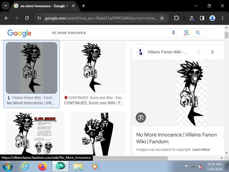The height and width of the screenshot is (172, 229).
Task: Click the 'Learn More' copyright link
Action: (201, 150)
